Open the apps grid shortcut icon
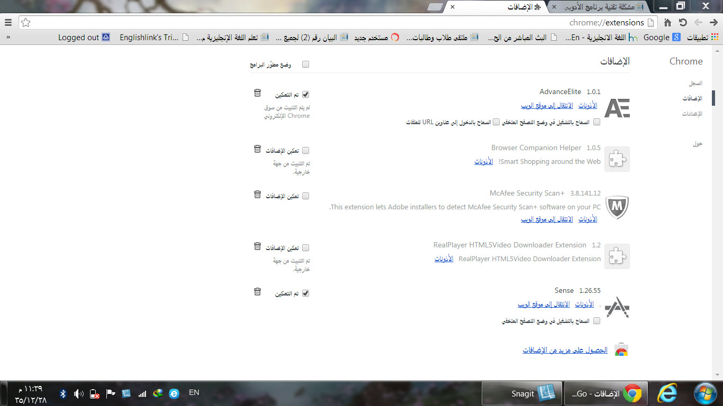The width and height of the screenshot is (723, 406). [715, 38]
